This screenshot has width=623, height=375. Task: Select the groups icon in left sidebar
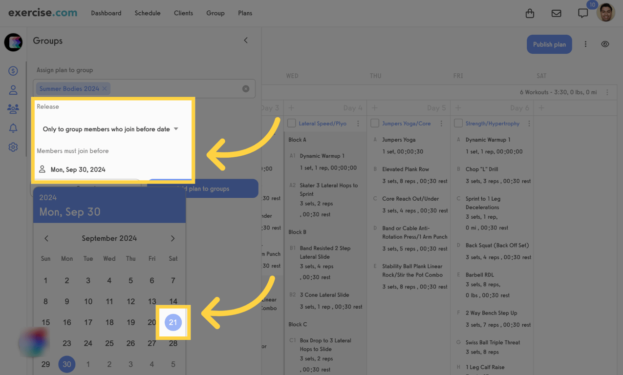pyautogui.click(x=13, y=108)
